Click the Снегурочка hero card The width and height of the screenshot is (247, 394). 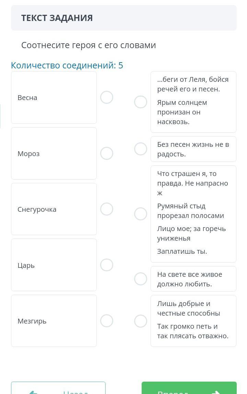point(54,209)
